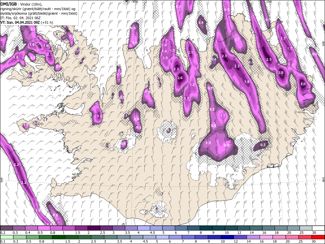
Task: Pick the light green swatch labeled 0.3
Action: [20, 237]
